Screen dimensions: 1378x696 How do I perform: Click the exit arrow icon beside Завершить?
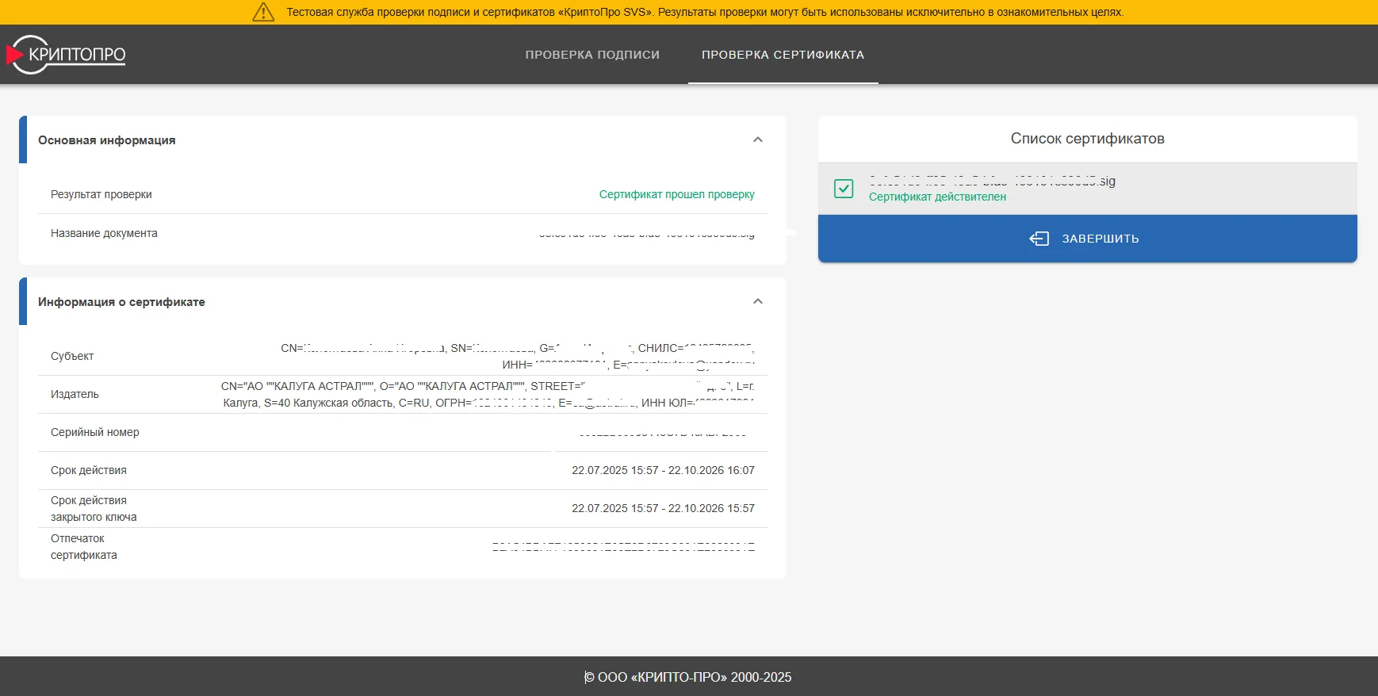1039,239
